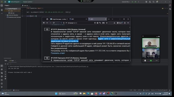
Task: Expand the .venv folder node
Action: pos(7,11)
